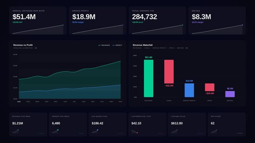
Task: Open the EBITDA card sparkline
Action: [217, 29]
